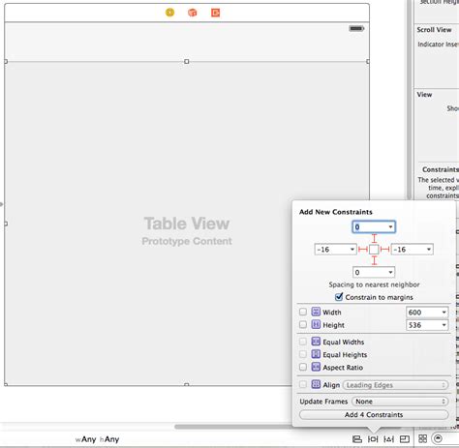Click the Equal Widths icon

coord(316,342)
